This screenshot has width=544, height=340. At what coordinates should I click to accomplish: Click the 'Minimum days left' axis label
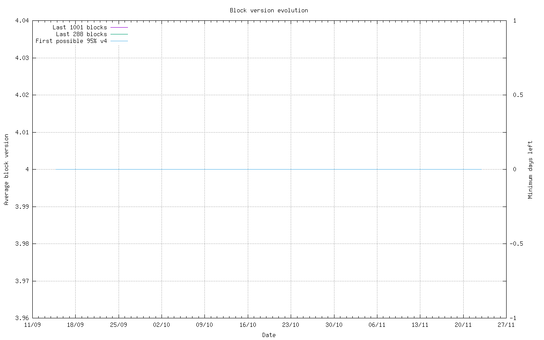(x=530, y=169)
